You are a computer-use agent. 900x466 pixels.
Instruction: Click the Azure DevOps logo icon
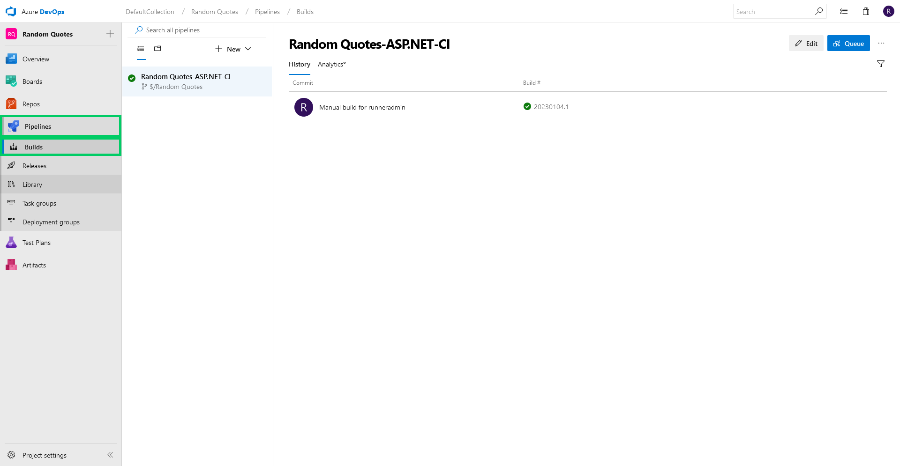tap(11, 12)
